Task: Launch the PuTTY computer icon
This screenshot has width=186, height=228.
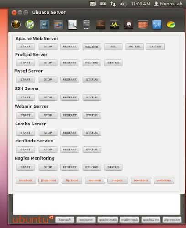Action: [44, 25]
